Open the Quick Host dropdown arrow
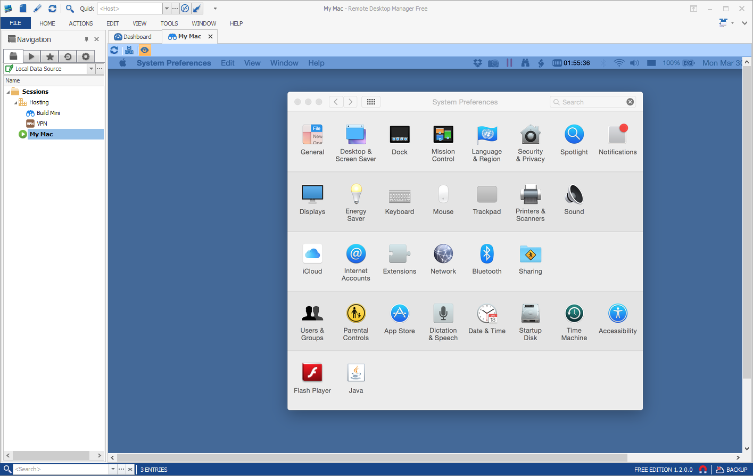The width and height of the screenshot is (753, 476). [x=167, y=9]
